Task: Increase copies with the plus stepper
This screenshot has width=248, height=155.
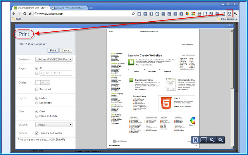Action: (x=43, y=83)
